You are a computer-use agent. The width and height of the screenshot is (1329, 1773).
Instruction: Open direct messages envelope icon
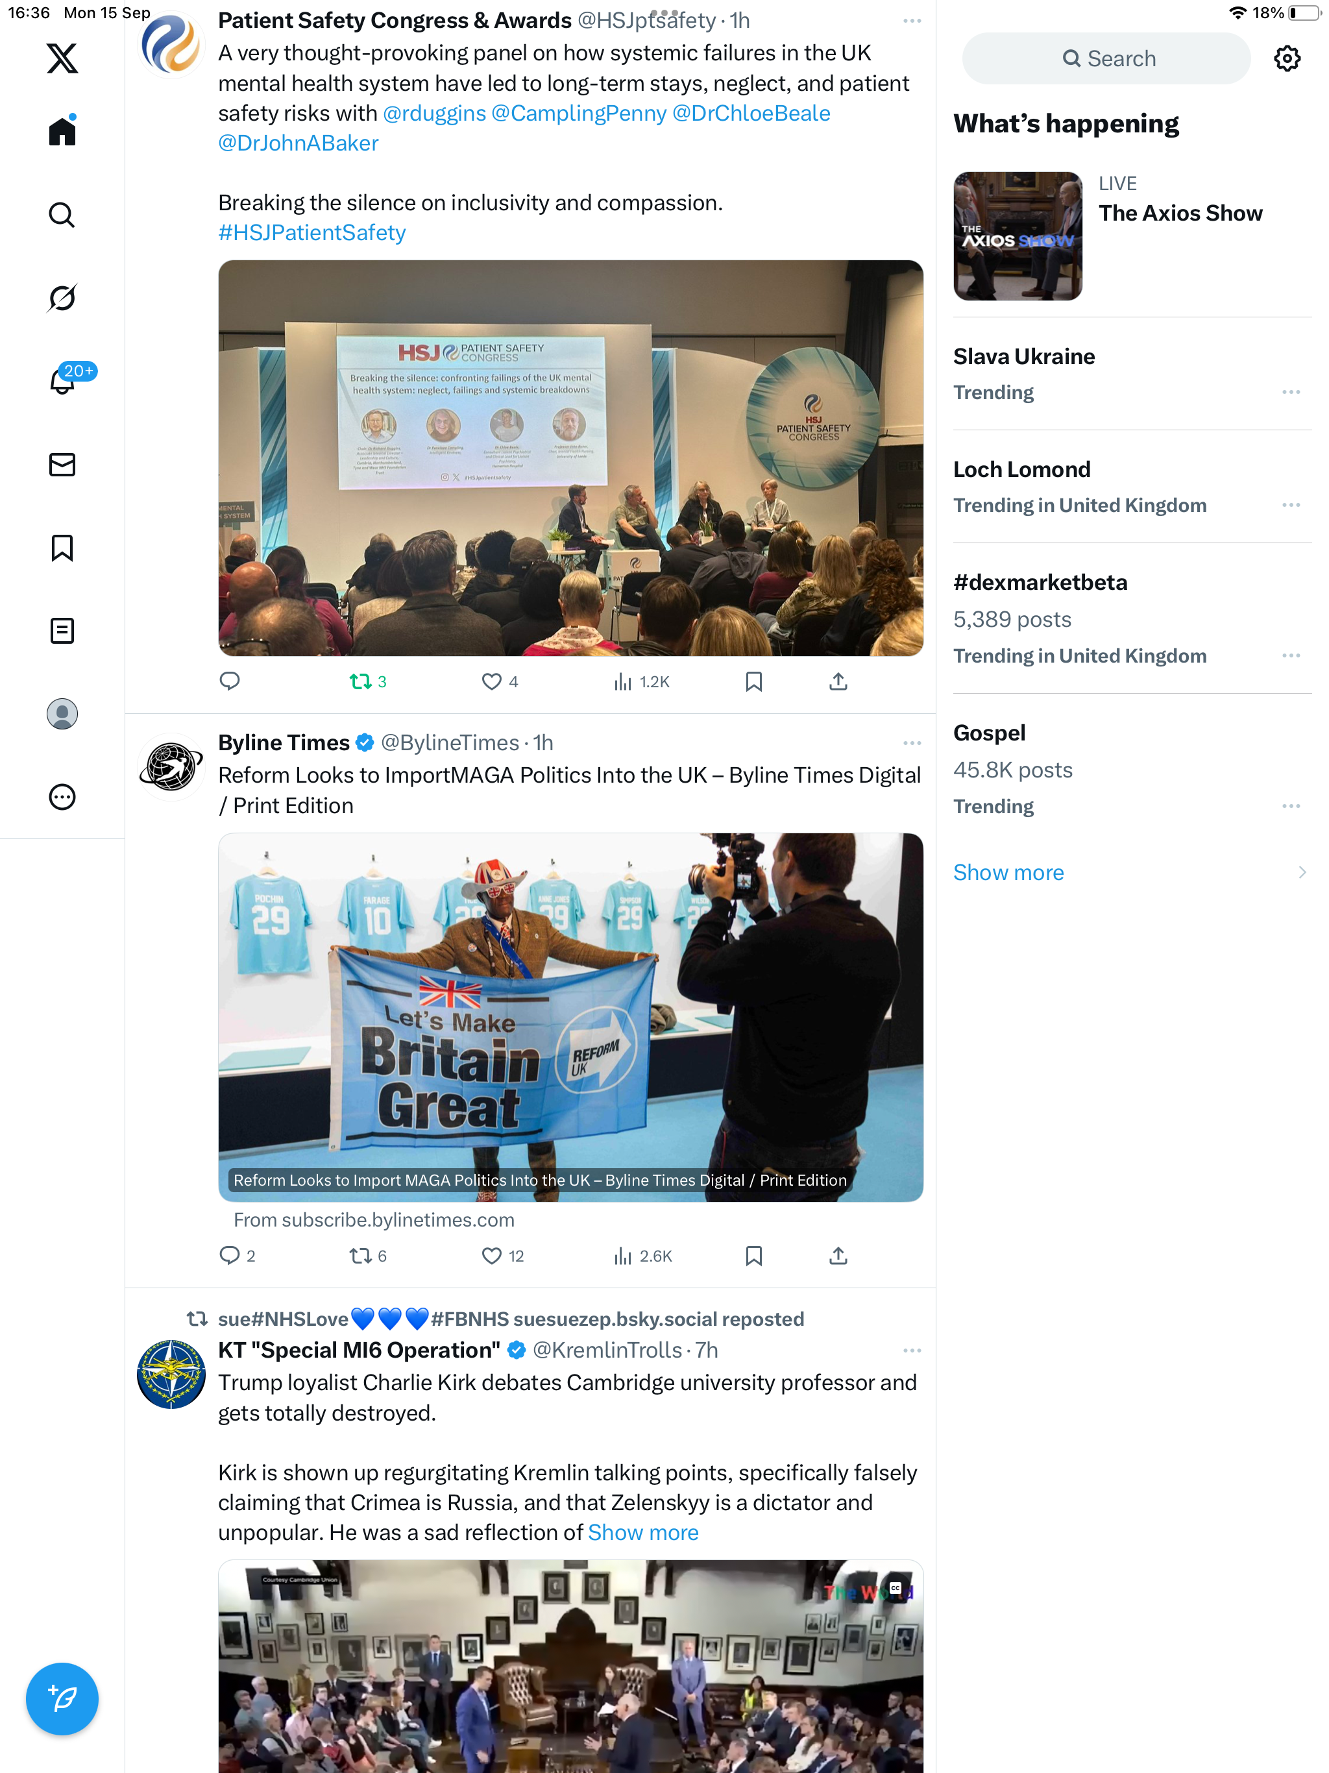62,464
